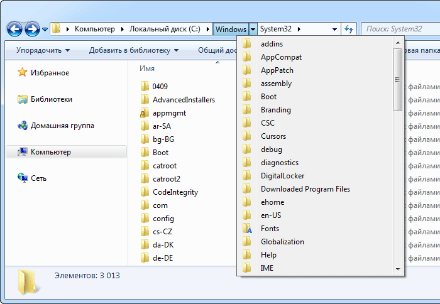
Task: Select the AdvancedInstallers folder
Action: 178,100
